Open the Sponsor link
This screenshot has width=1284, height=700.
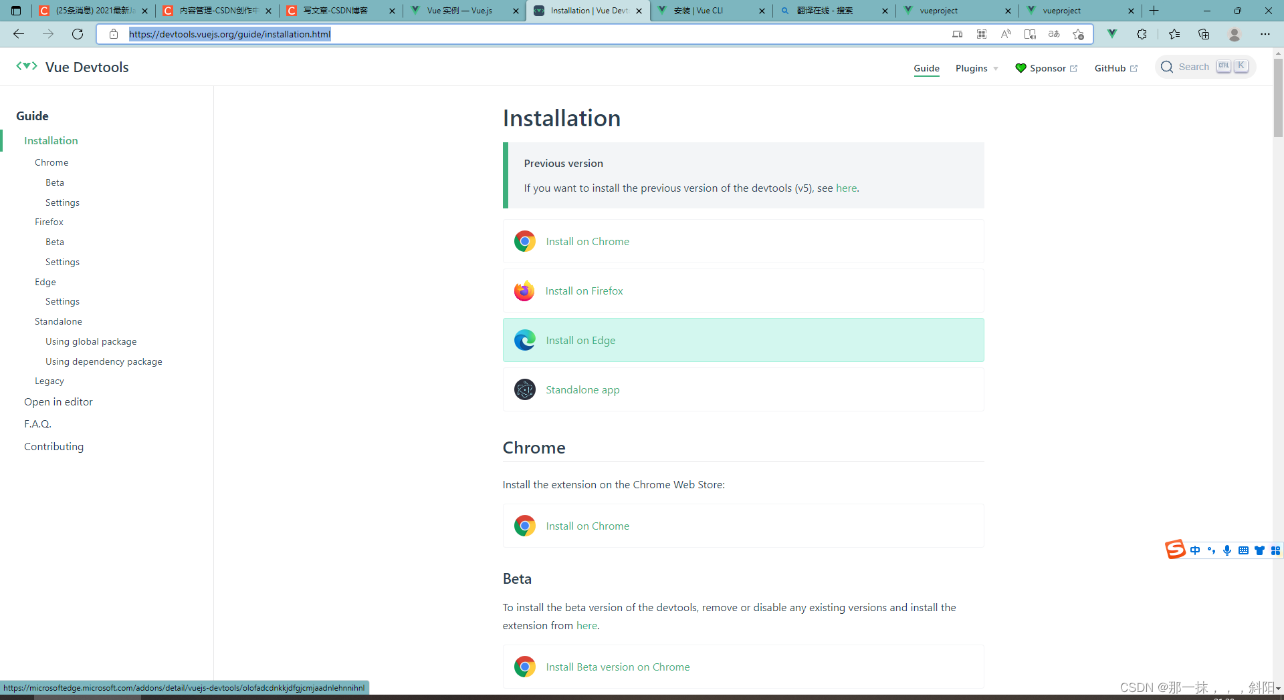pyautogui.click(x=1047, y=68)
